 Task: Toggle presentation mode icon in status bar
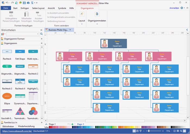click(141, 131)
